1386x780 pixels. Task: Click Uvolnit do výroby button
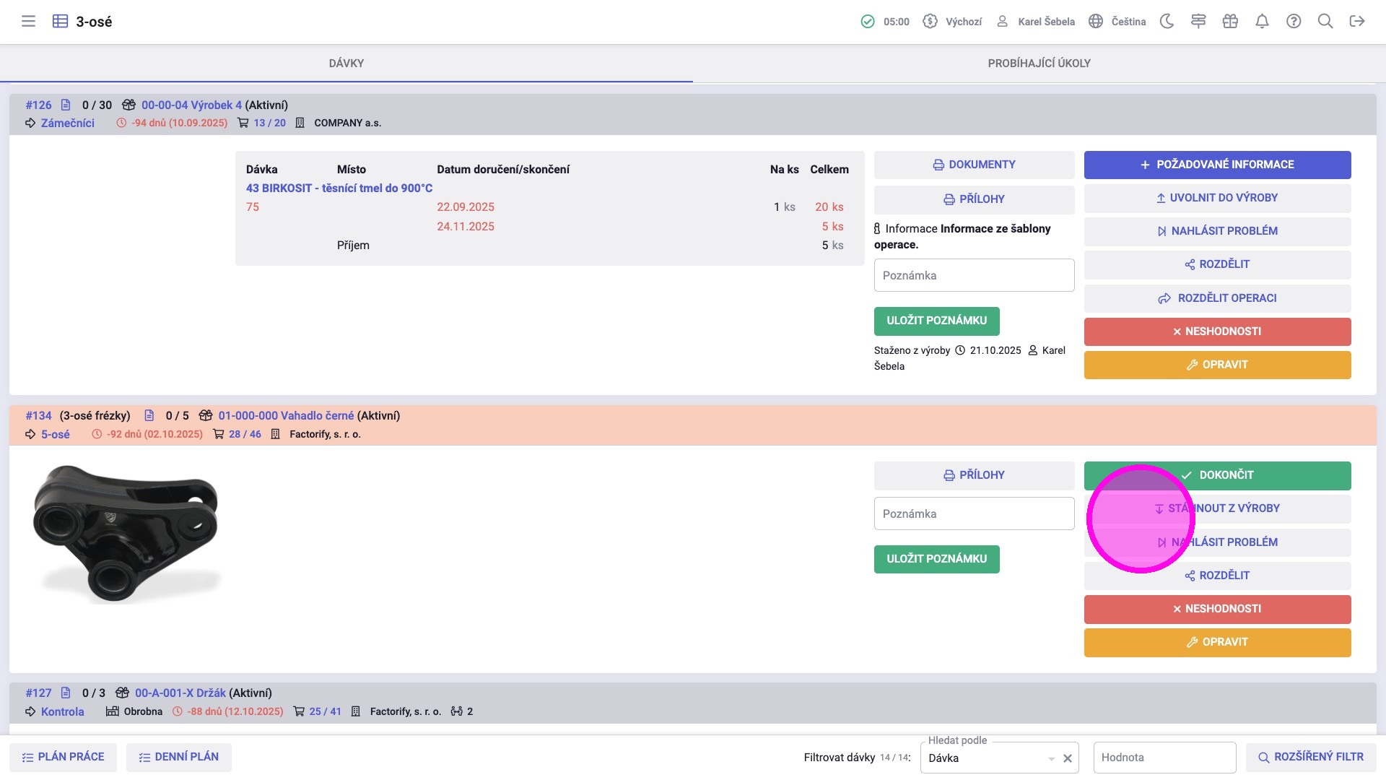point(1217,198)
